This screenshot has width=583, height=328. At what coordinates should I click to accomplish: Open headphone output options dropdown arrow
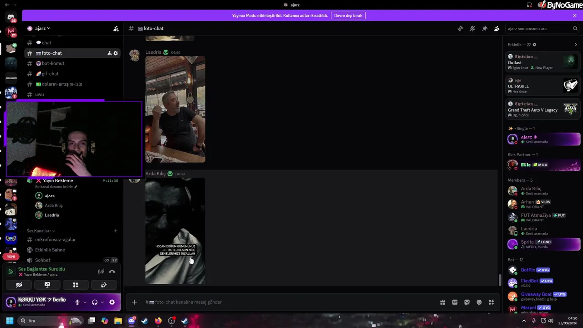point(102,302)
